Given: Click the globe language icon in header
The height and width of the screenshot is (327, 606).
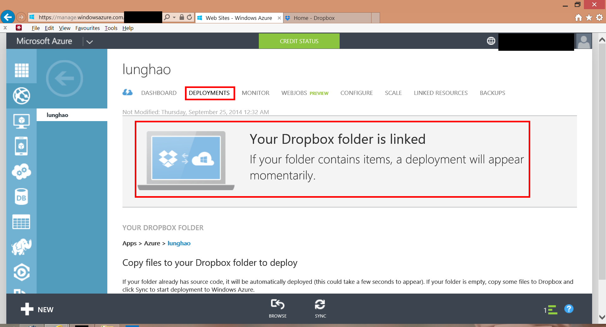Looking at the screenshot, I should (x=491, y=41).
